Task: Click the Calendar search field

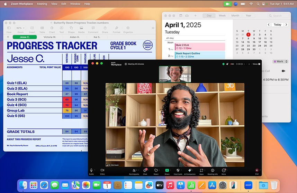Action: point(280,16)
